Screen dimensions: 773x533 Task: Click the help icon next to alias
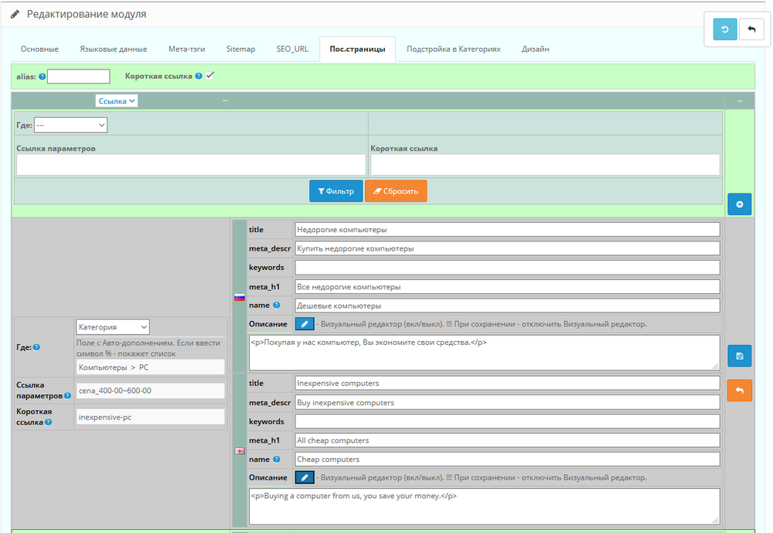42,77
